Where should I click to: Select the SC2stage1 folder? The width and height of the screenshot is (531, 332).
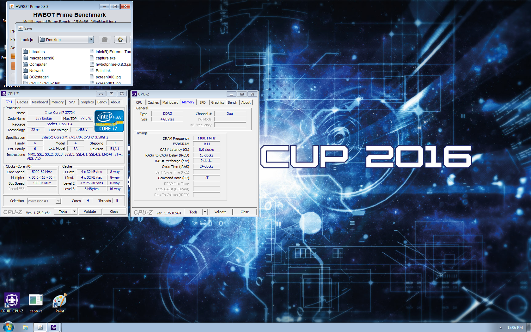pyautogui.click(x=36, y=77)
